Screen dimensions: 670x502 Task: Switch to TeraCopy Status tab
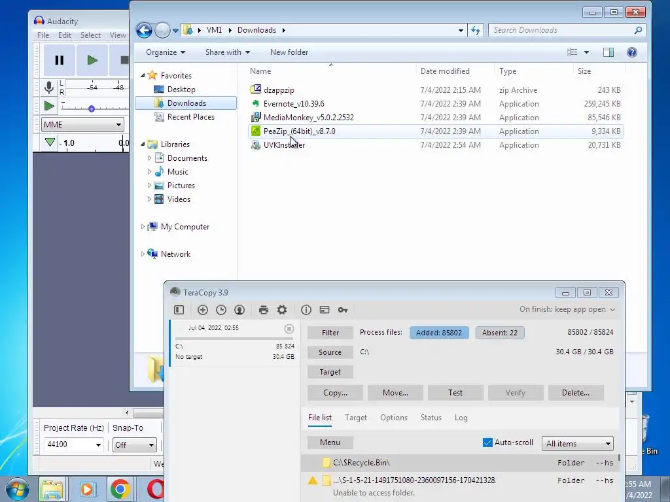431,418
